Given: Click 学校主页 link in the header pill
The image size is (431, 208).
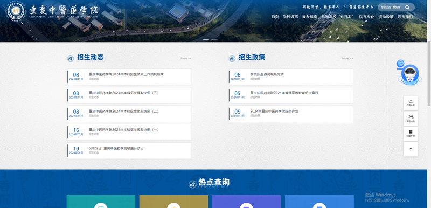Looking at the screenshot, I should click(x=386, y=8).
